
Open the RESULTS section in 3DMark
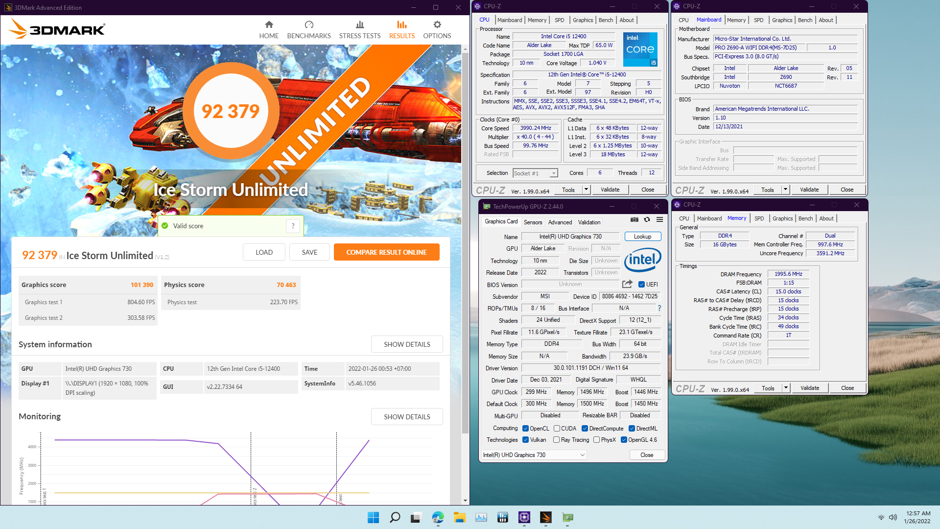[402, 30]
